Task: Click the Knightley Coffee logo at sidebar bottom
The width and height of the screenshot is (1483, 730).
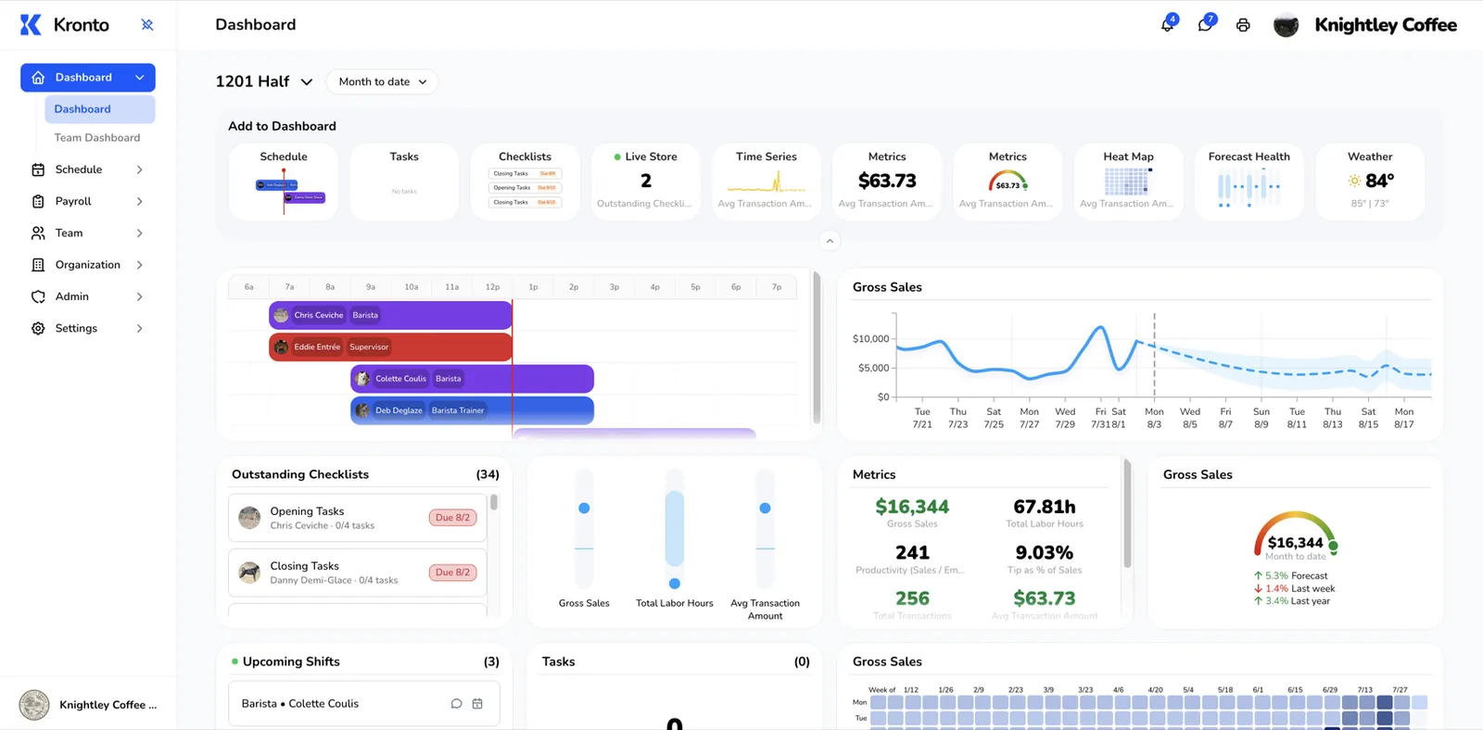Action: click(34, 705)
